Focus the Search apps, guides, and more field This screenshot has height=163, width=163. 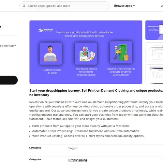click(65, 6)
